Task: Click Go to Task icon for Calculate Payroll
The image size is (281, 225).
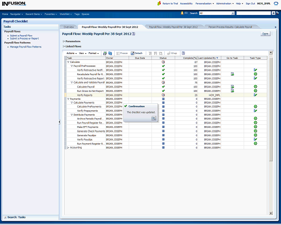Action: (232, 87)
